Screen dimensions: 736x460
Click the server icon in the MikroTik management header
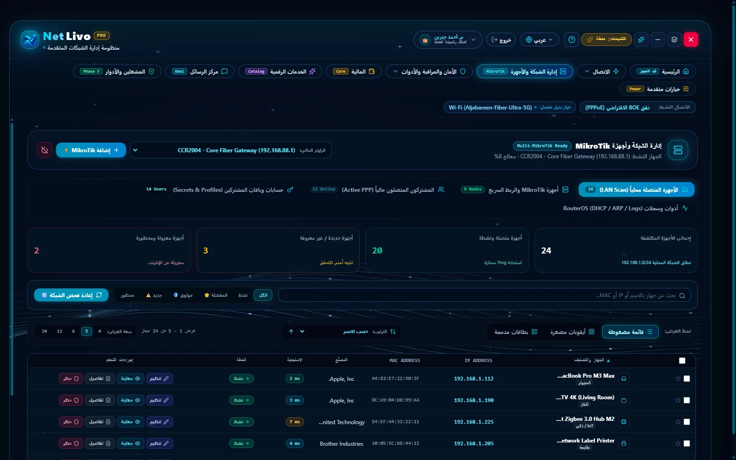tap(678, 150)
